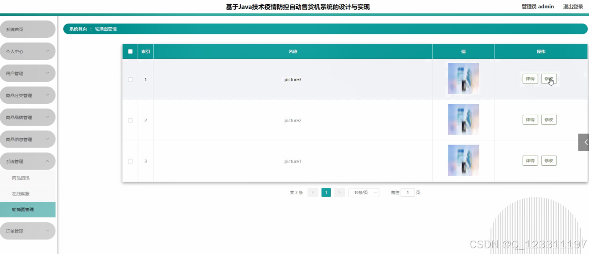The width and height of the screenshot is (589, 254).
Task: Expand the 商品品牌管理 sidebar menu
Action: pyautogui.click(x=28, y=117)
